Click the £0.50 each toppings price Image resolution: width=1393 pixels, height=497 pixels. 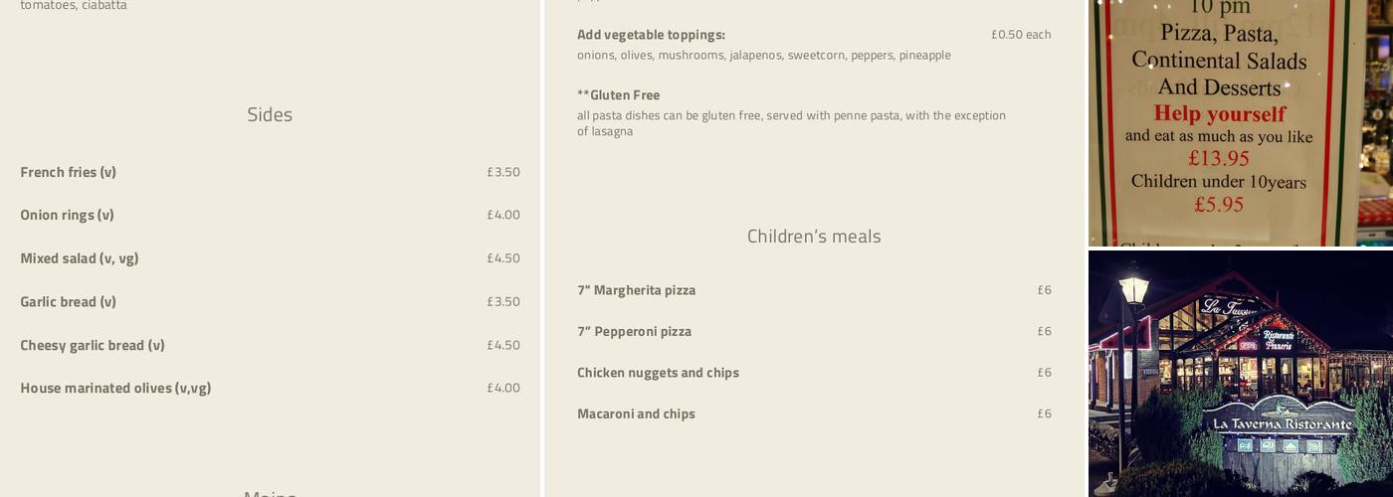pyautogui.click(x=1021, y=35)
